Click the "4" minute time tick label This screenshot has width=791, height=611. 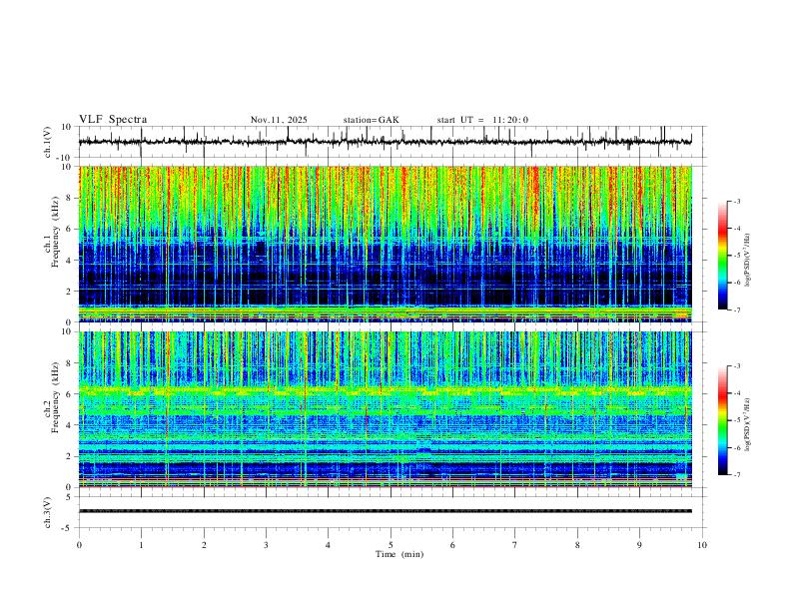[328, 545]
